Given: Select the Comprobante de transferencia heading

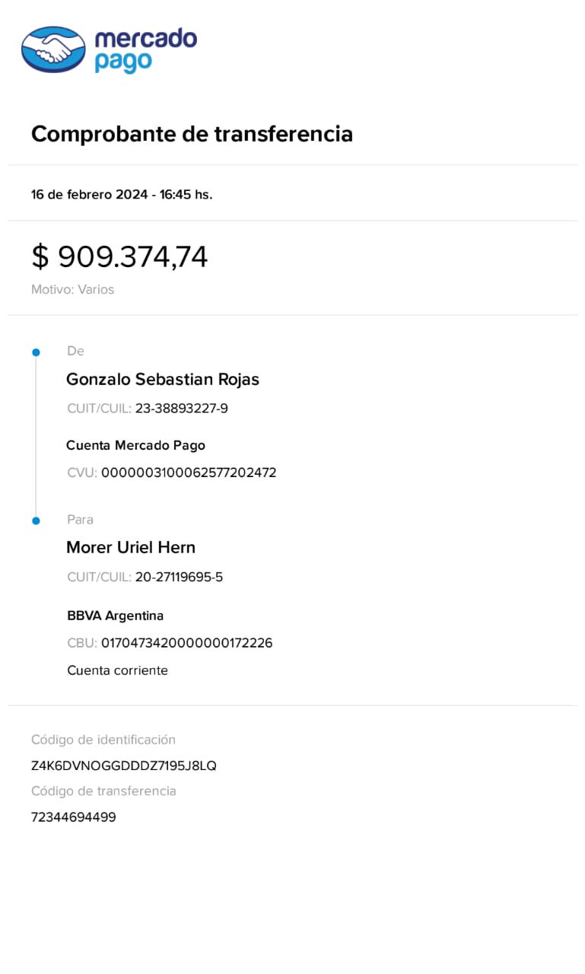Looking at the screenshot, I should (x=192, y=134).
